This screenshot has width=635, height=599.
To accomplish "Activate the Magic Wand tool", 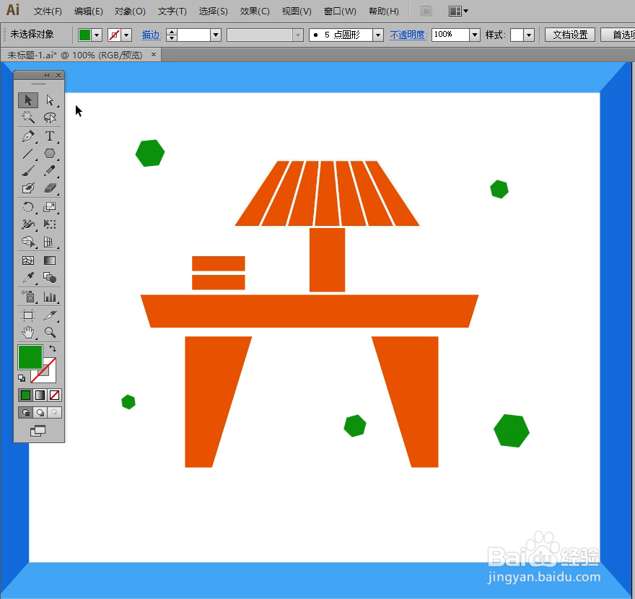I will 27,118.
